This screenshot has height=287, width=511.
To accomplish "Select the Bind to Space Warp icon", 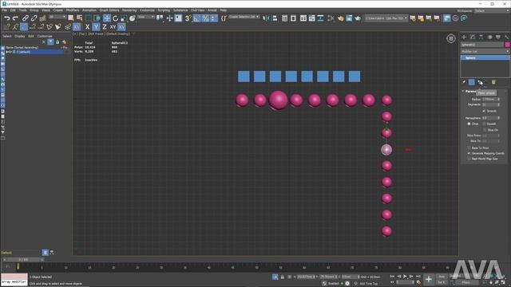I will click(42, 18).
